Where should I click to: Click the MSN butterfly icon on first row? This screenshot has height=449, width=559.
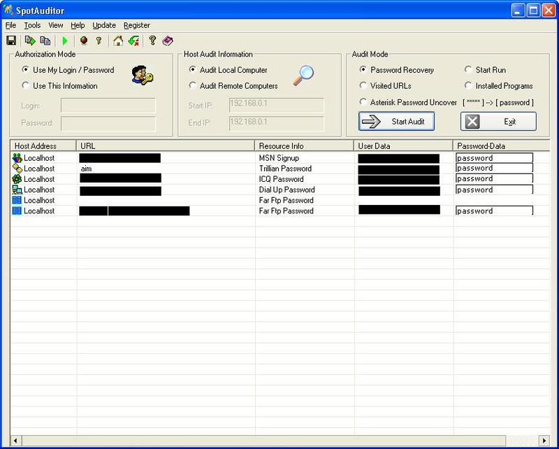15,158
